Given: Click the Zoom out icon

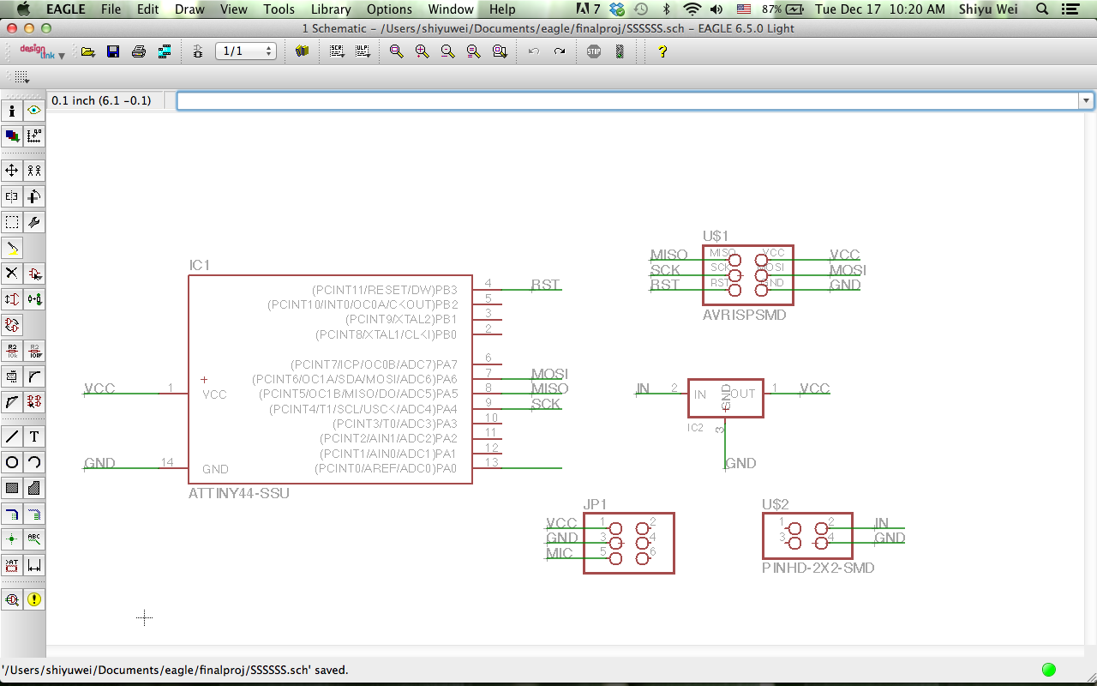Looking at the screenshot, I should [447, 51].
